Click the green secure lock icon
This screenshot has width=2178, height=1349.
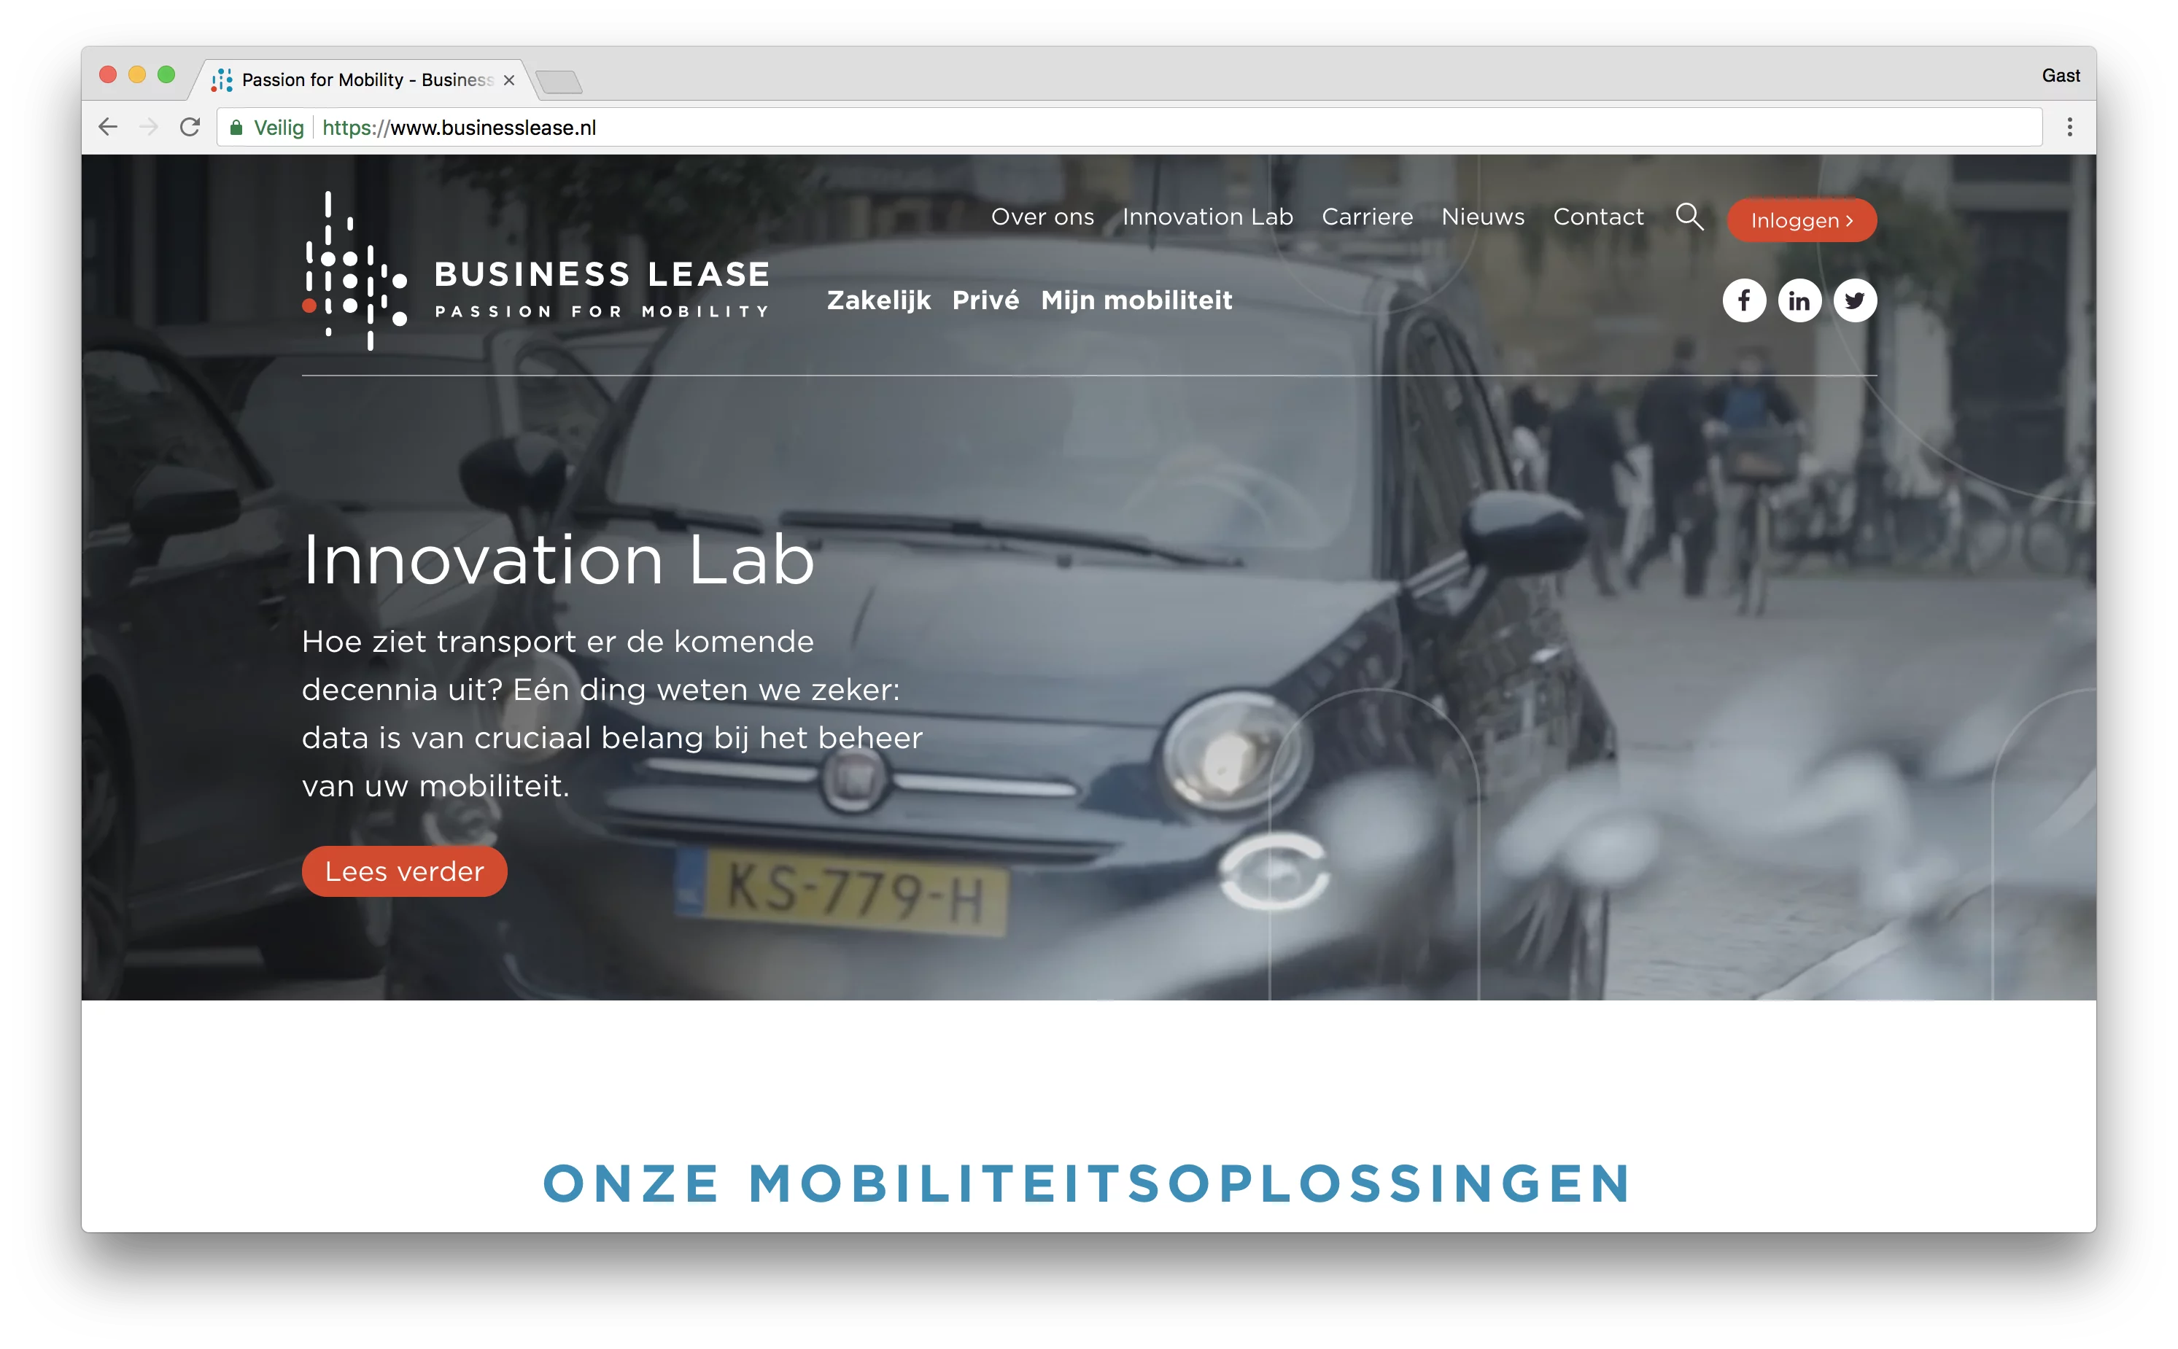click(x=236, y=128)
